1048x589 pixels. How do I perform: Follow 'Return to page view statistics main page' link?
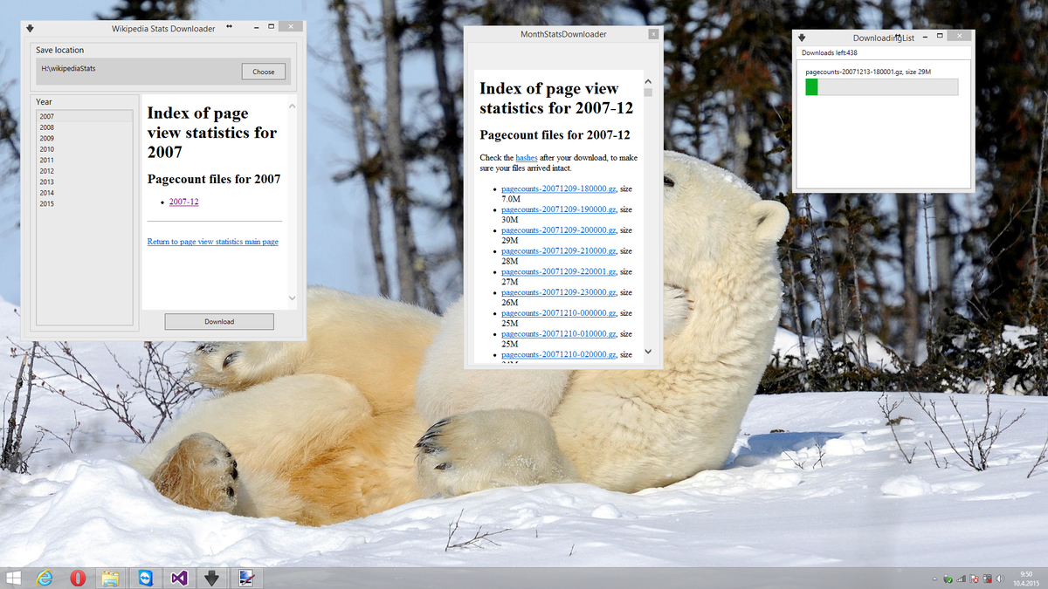pos(213,242)
